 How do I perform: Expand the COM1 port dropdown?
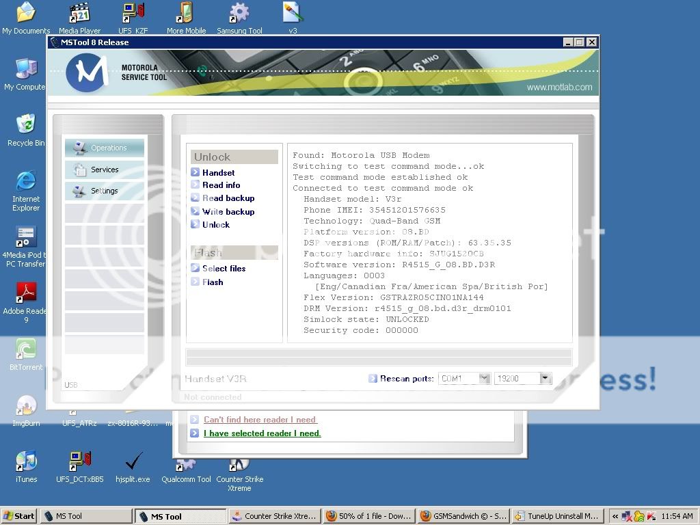484,378
